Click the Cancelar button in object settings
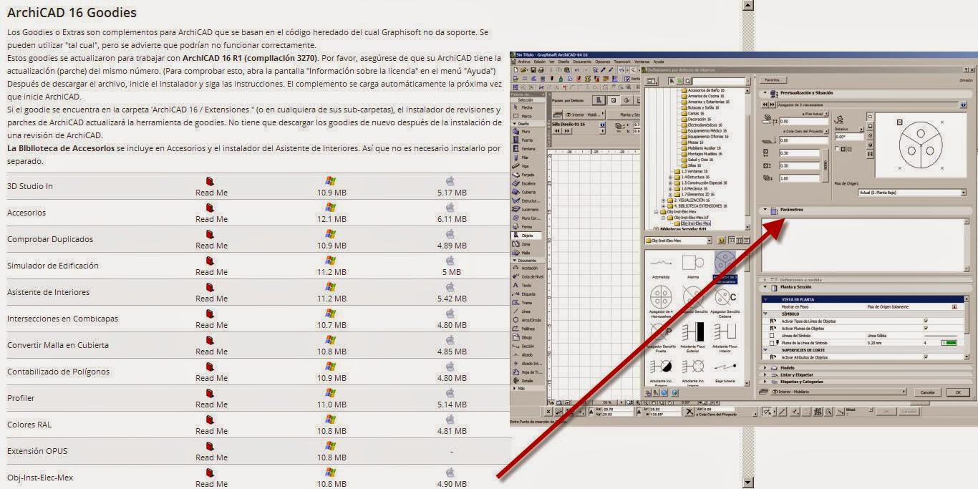The width and height of the screenshot is (978, 489). [x=927, y=392]
